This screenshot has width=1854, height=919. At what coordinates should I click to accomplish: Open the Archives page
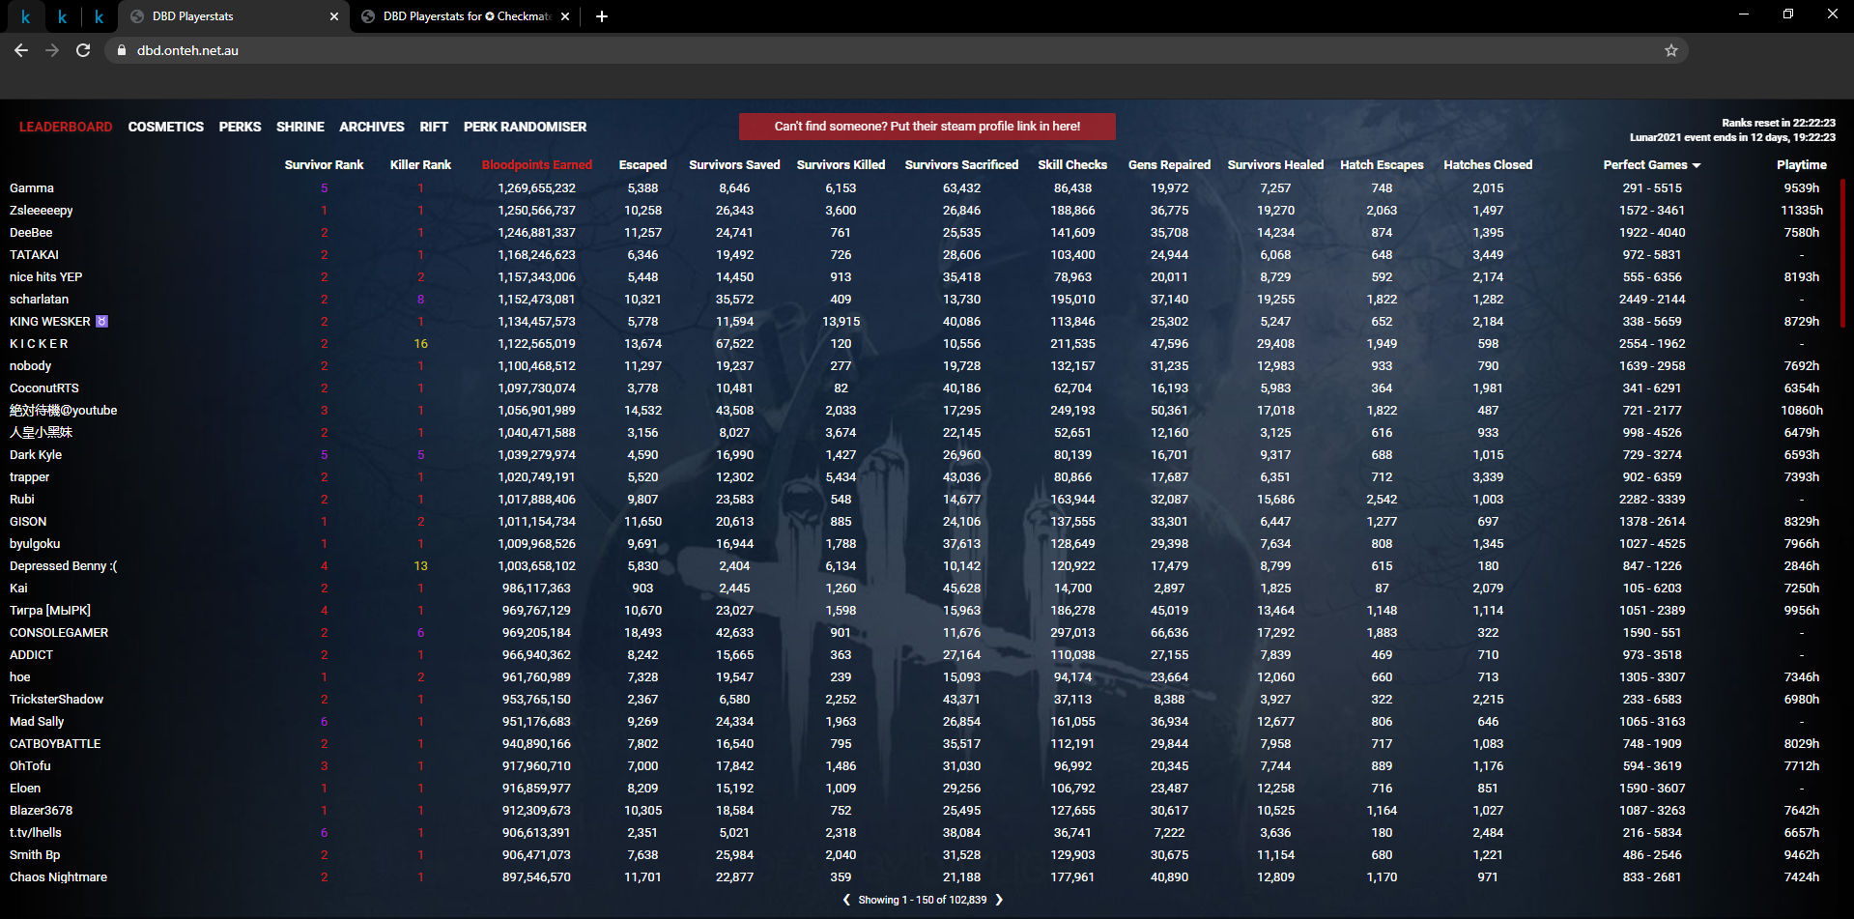pos(372,127)
